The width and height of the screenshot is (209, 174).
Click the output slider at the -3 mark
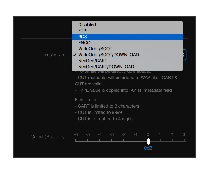point(112,141)
